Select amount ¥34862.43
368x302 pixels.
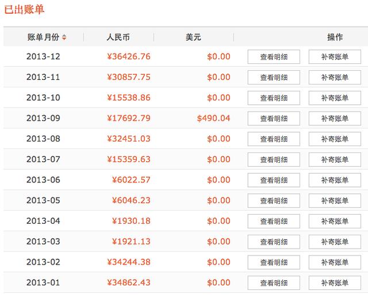[129, 283]
